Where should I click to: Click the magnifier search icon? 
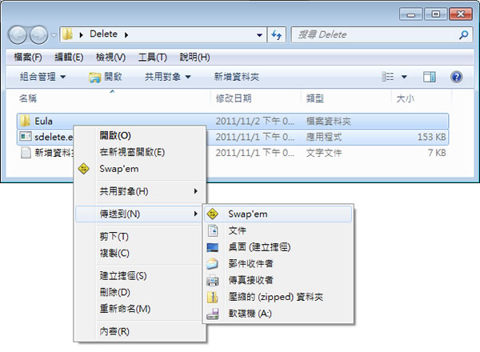point(464,35)
